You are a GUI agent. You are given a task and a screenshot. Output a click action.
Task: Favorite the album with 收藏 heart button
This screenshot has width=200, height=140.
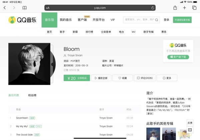pyautogui.click(x=123, y=78)
